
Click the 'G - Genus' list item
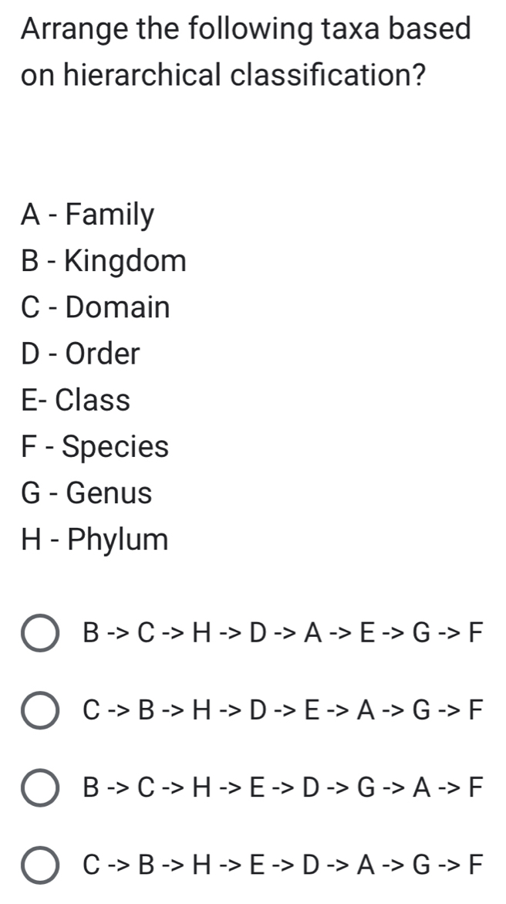(88, 493)
